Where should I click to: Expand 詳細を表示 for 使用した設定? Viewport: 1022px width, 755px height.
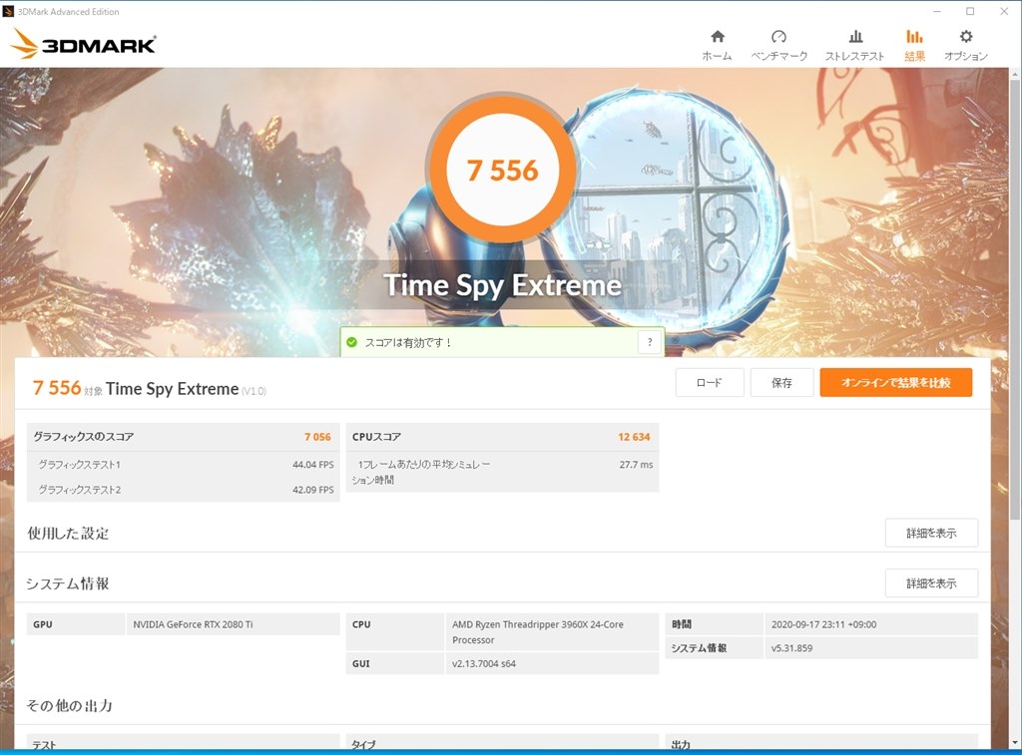tap(931, 533)
